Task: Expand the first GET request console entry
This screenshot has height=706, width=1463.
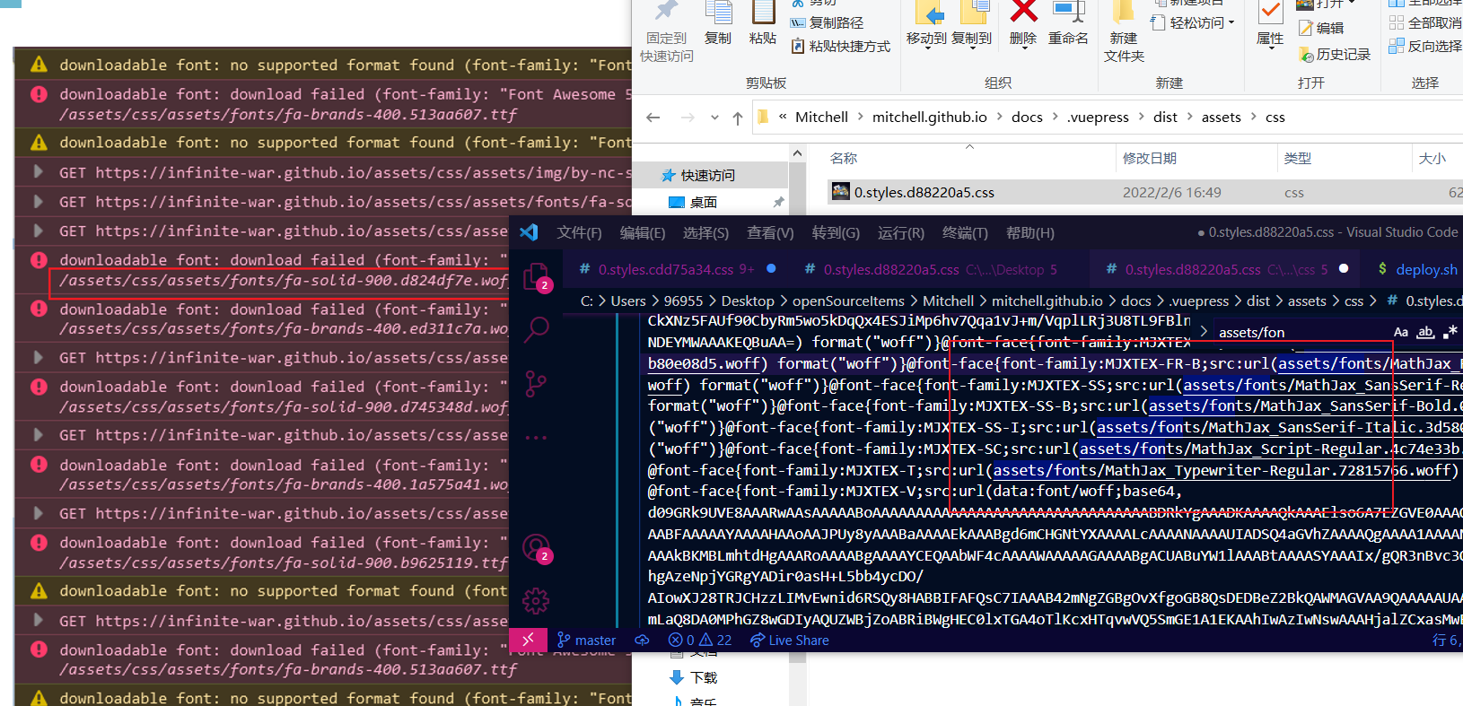Action: 38,172
